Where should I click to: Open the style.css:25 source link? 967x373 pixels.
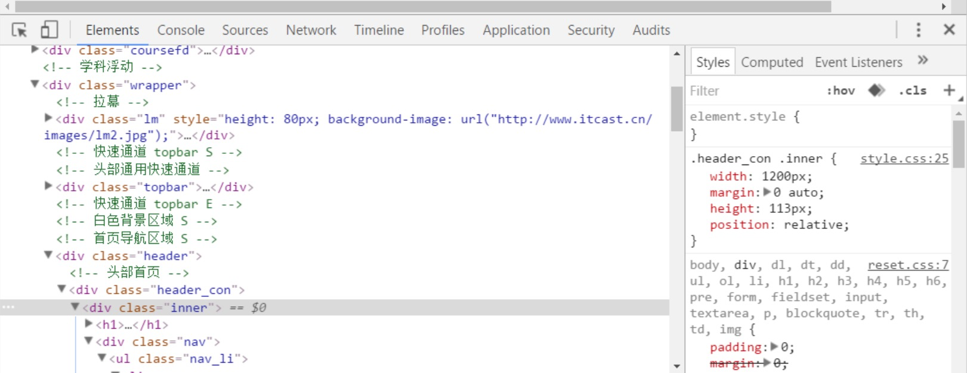[904, 158]
